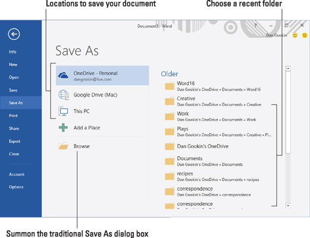The height and width of the screenshot is (238, 310).
Task: Open the Account page
Action: coord(17,174)
